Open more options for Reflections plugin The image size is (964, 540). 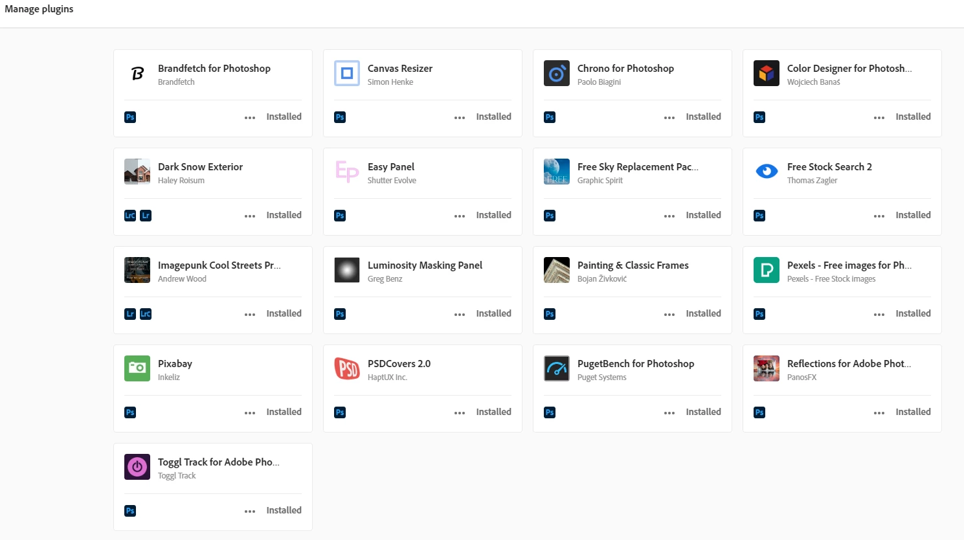click(x=879, y=413)
